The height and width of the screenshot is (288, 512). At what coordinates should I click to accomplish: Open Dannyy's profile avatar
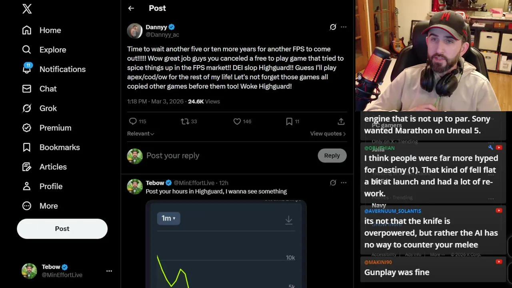click(x=135, y=31)
